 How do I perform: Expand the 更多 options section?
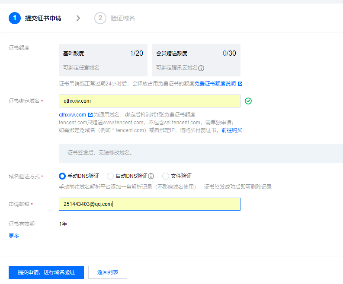pos(14,236)
